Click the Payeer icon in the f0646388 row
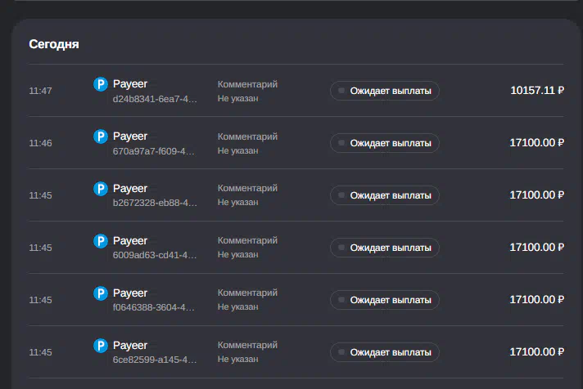Image resolution: width=583 pixels, height=389 pixels. click(101, 293)
